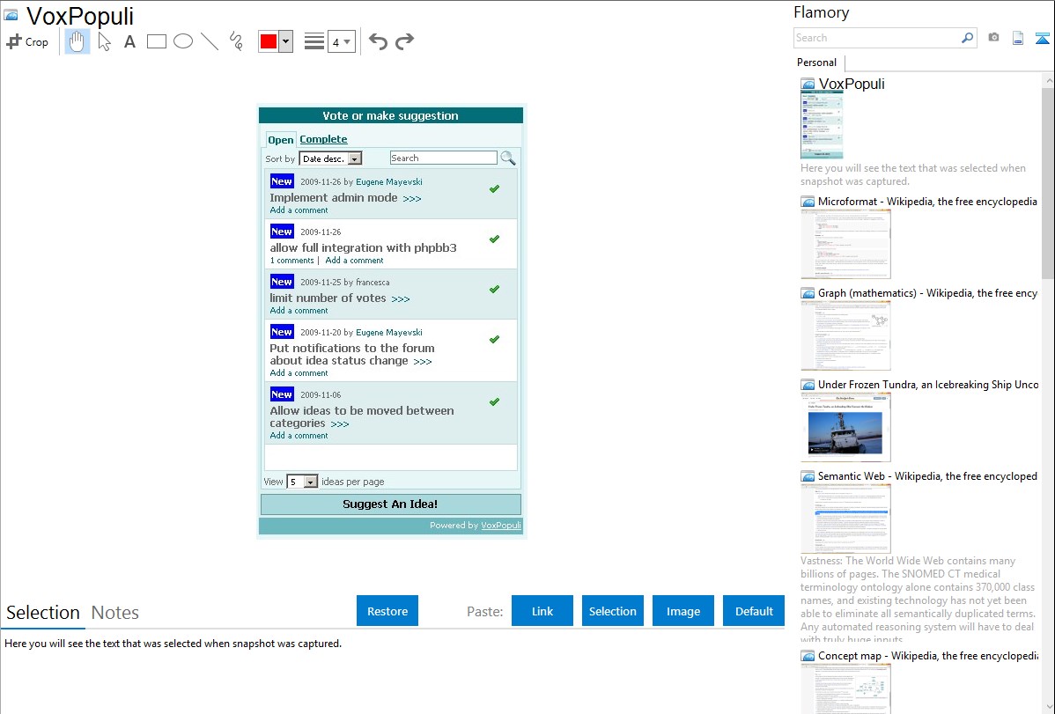Open the Personal tab
Viewport: 1055px width, 714px height.
click(817, 63)
